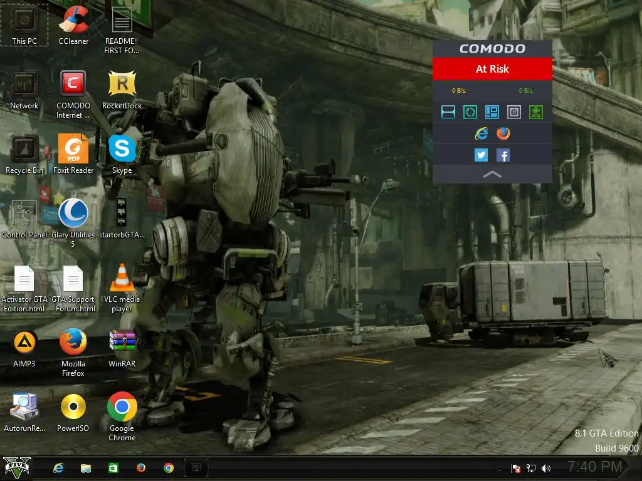Viewport: 642px width, 481px height.
Task: Launch Google Chrome desktop shortcut
Action: coord(122,418)
